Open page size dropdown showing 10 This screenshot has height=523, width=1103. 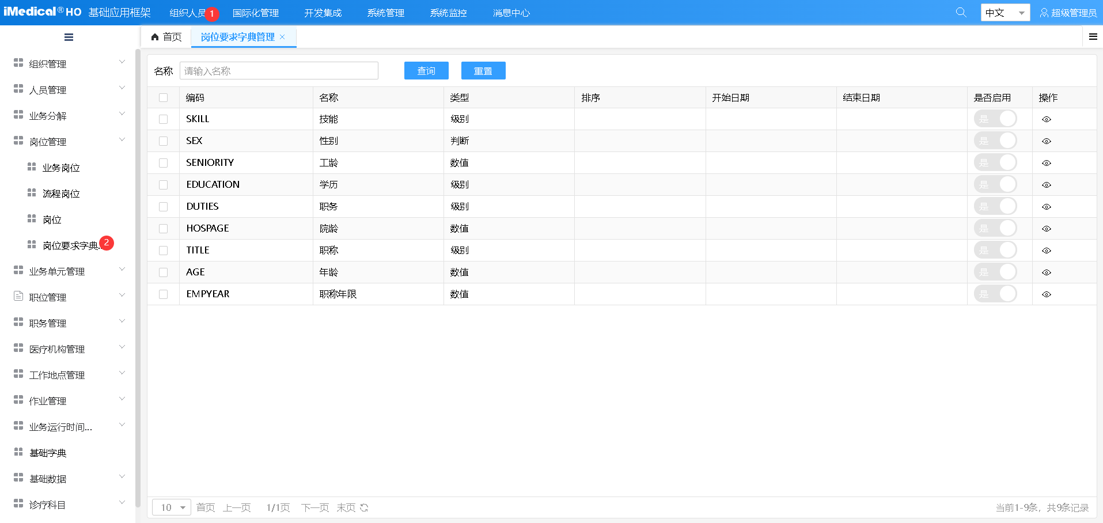pyautogui.click(x=172, y=507)
